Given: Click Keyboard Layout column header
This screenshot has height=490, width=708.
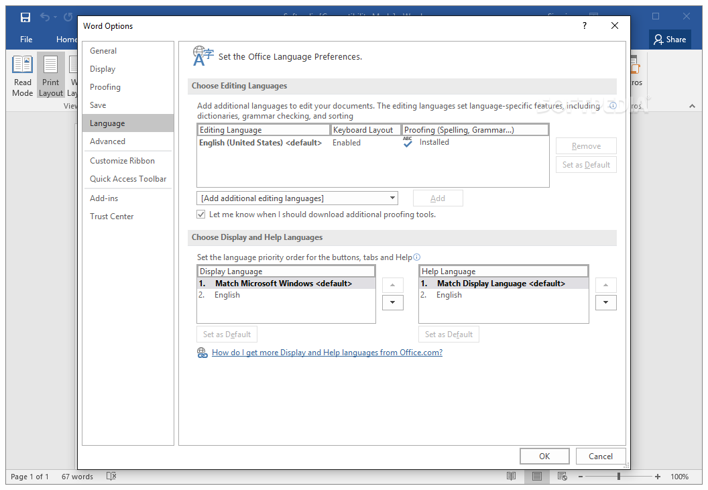Looking at the screenshot, I should point(366,130).
